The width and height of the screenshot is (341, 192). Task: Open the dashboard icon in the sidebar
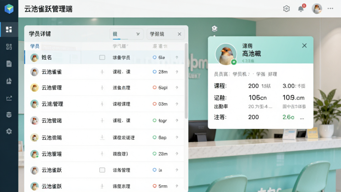click(x=9, y=29)
